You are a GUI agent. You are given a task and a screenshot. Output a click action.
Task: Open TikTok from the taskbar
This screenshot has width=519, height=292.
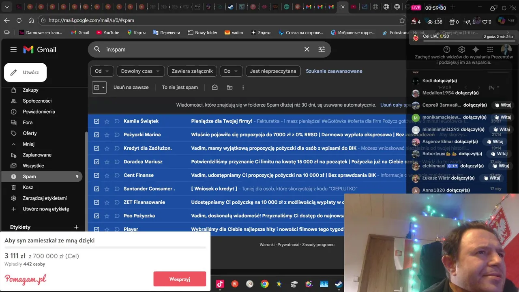coord(220,284)
